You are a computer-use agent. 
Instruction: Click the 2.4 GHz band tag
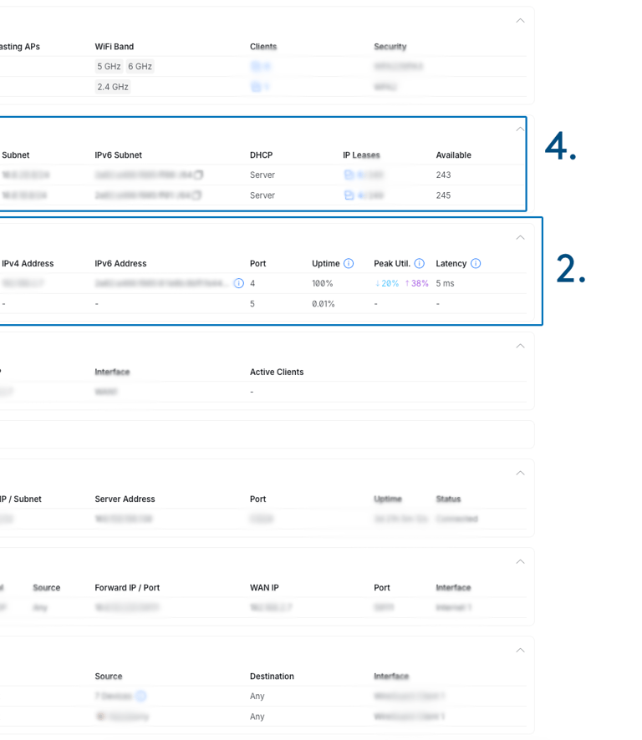click(113, 87)
